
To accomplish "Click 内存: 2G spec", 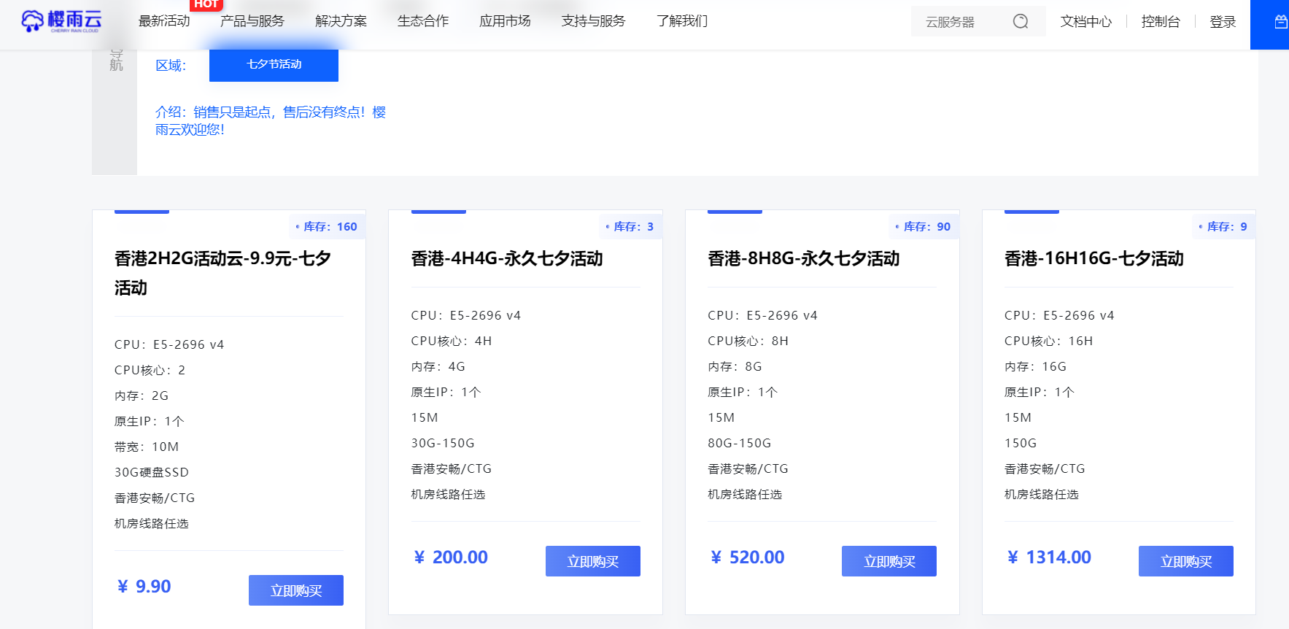I will [x=142, y=395].
